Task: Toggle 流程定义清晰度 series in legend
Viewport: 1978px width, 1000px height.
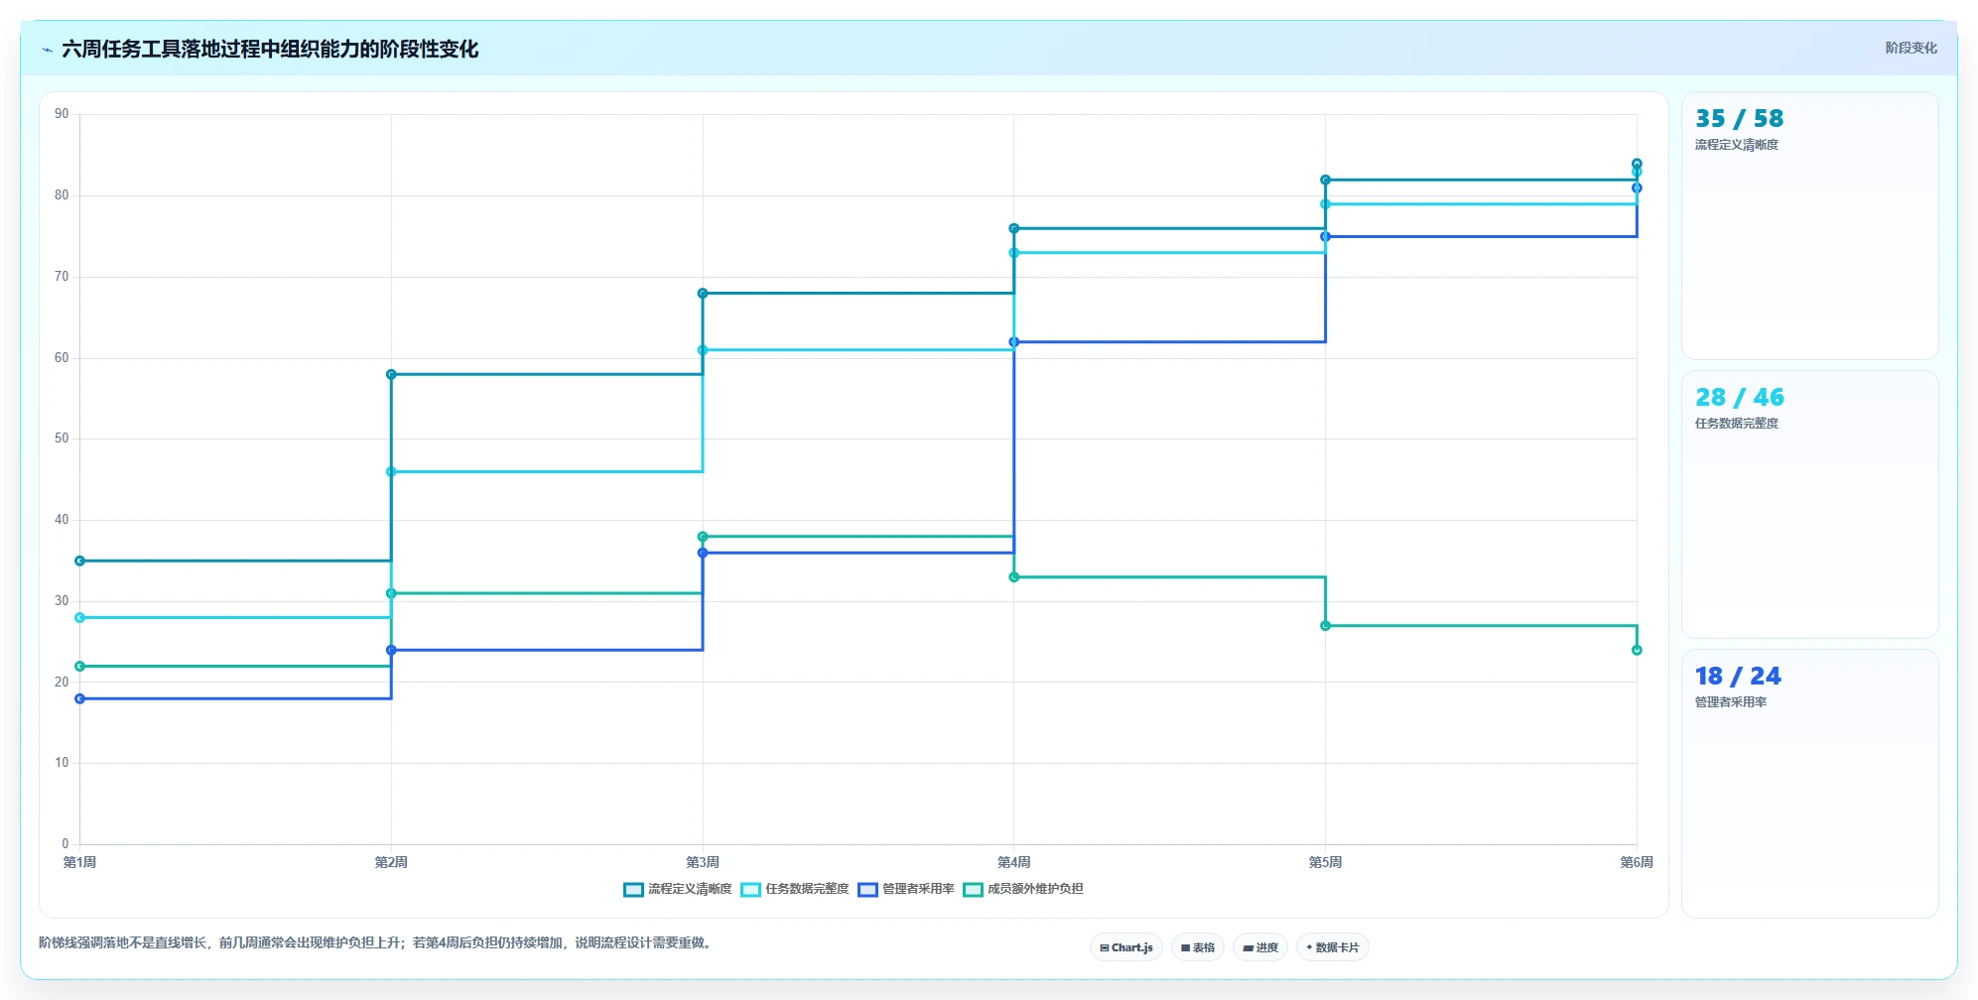Action: pos(678,889)
